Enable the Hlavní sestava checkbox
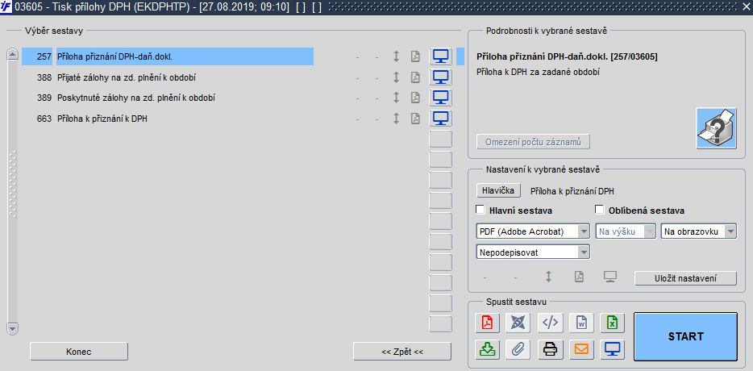753x371 pixels. (x=481, y=210)
